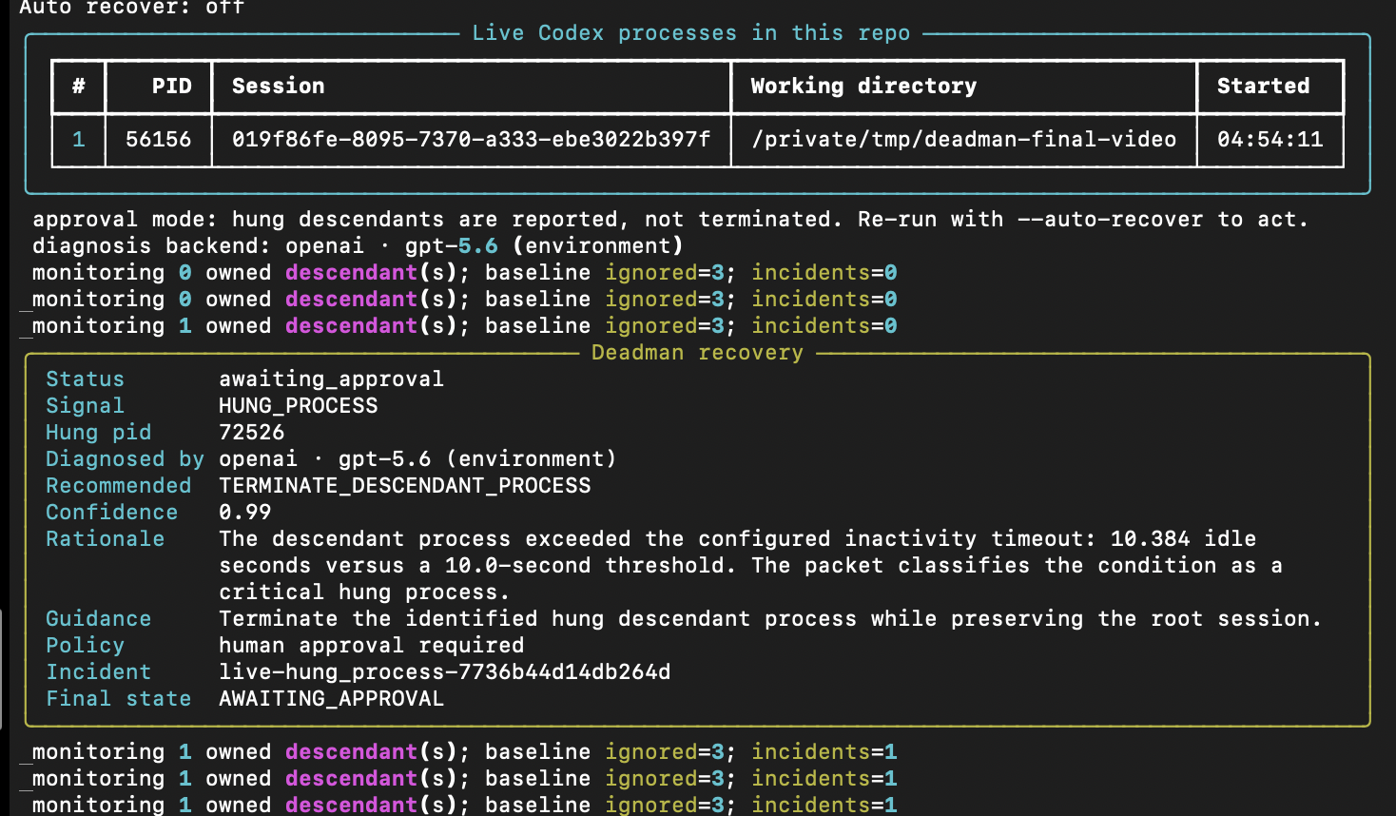Click the AWAITING_APPROVAL final state text

tap(331, 698)
